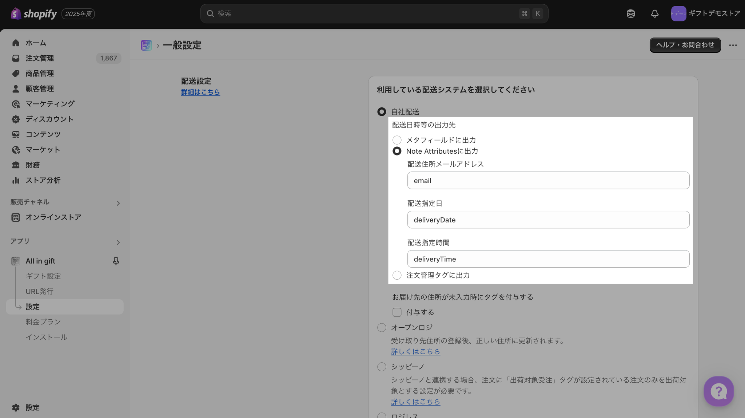
Task: Choose オープンロジ delivery system
Action: 382,328
